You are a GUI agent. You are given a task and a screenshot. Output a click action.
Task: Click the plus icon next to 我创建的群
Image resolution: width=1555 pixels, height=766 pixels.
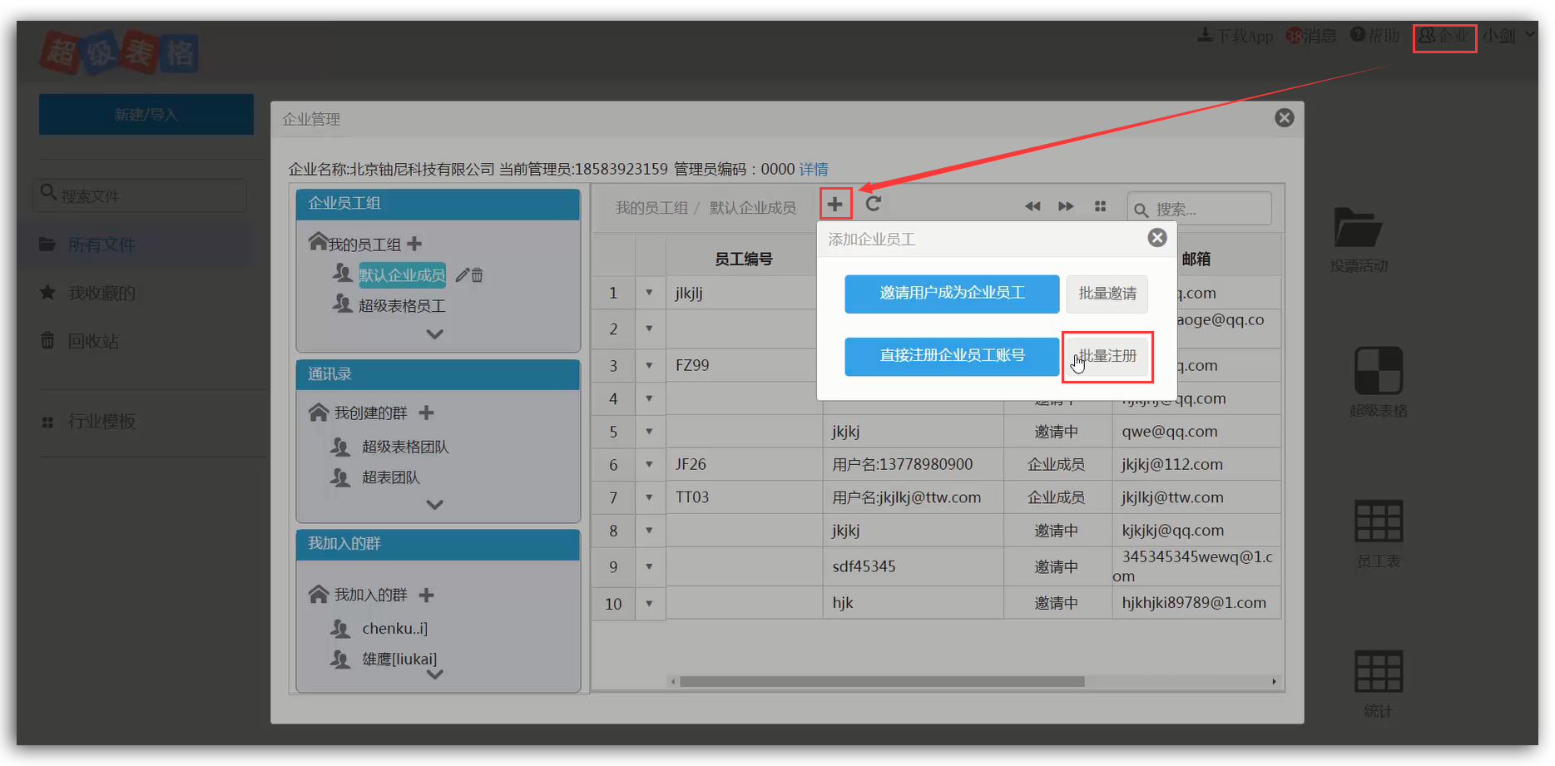coord(425,412)
